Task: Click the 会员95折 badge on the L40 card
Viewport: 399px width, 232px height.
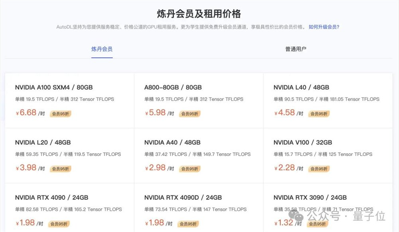Action: click(x=319, y=114)
